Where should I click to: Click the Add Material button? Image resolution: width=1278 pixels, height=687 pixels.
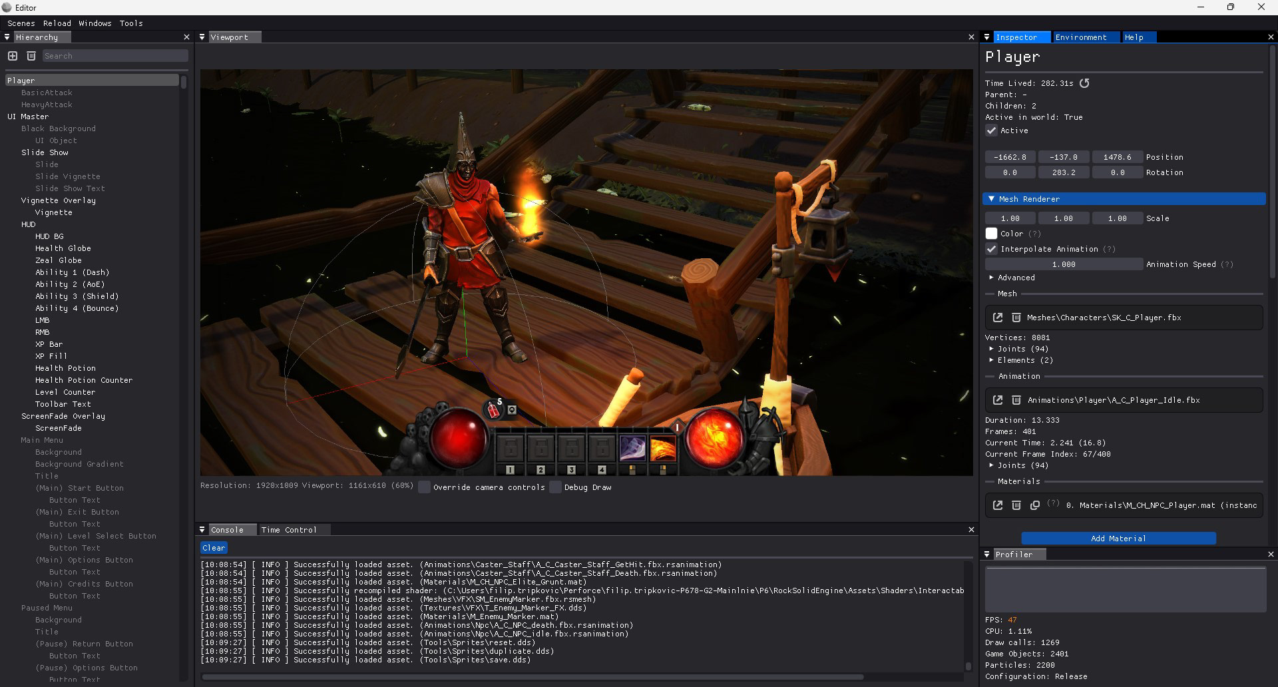(1118, 539)
